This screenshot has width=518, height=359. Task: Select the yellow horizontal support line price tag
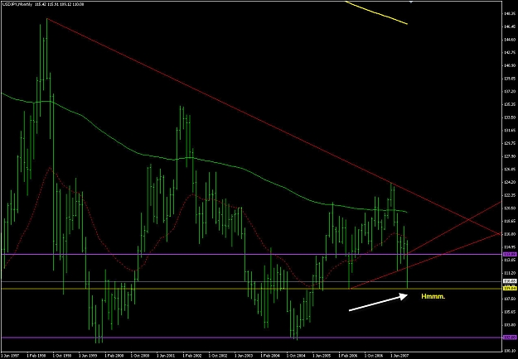coord(510,289)
